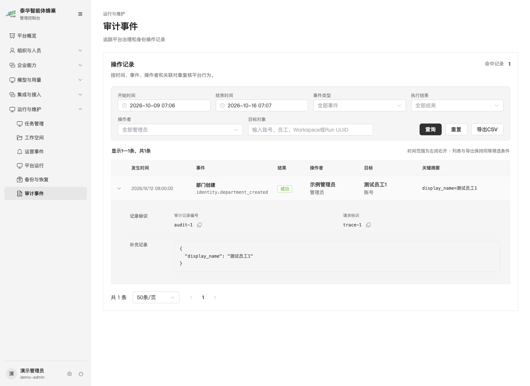Open the 操作者 dropdown
Viewport: 530px width, 386px height.
(180, 130)
